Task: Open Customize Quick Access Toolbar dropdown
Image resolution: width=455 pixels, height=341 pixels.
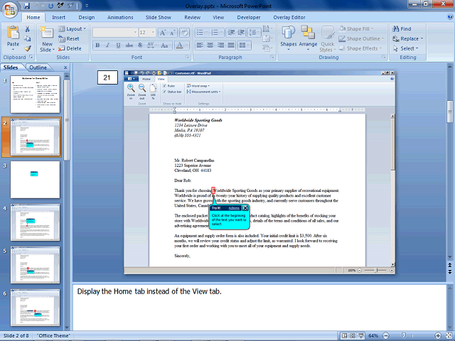Action: [87, 6]
